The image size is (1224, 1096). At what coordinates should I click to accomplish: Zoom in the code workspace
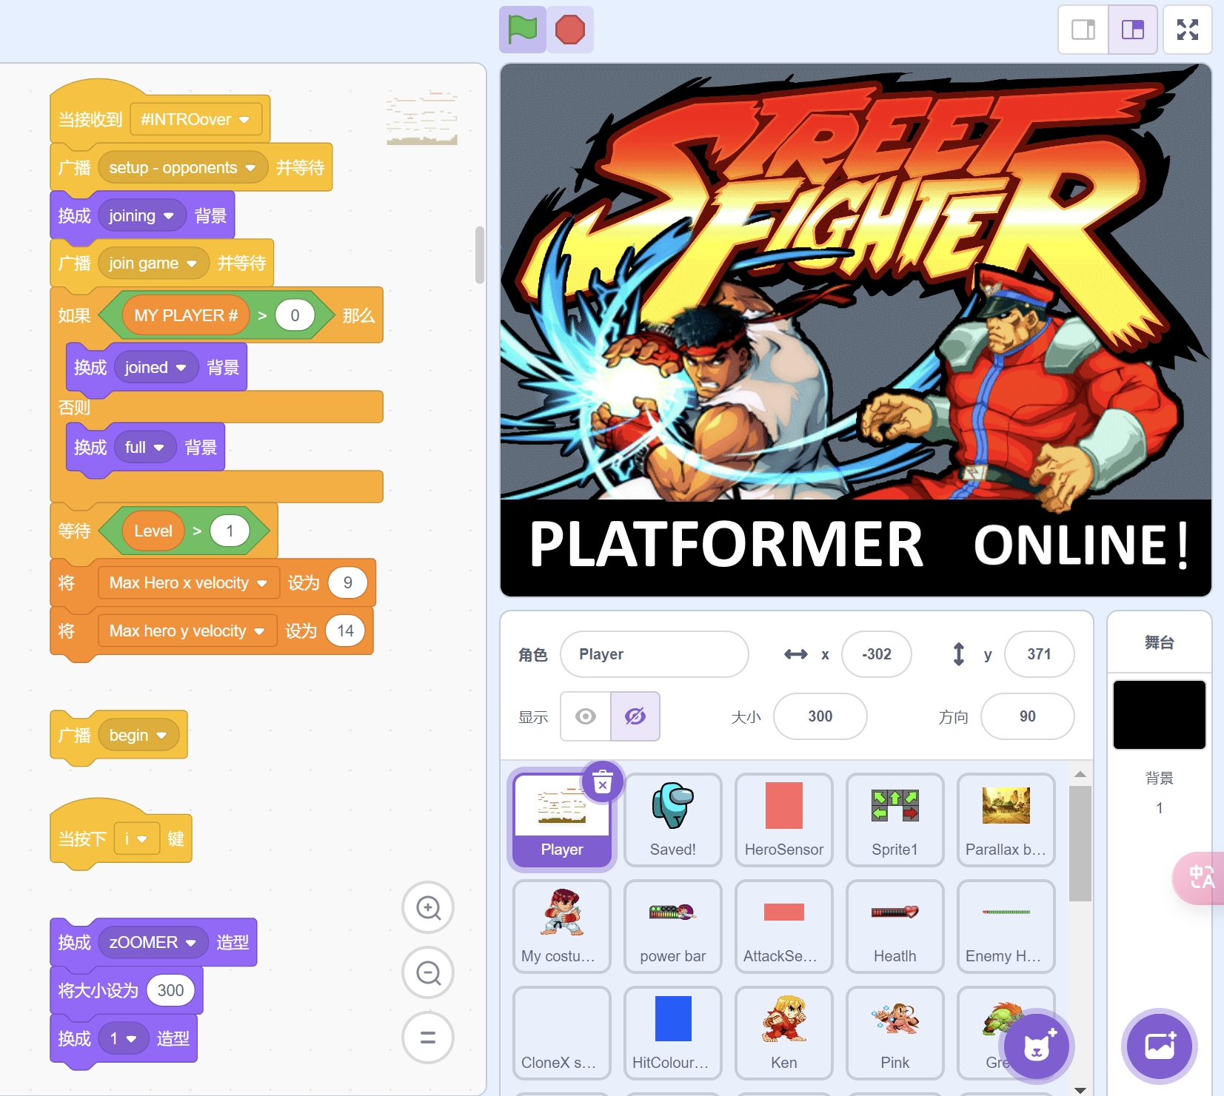click(x=428, y=907)
